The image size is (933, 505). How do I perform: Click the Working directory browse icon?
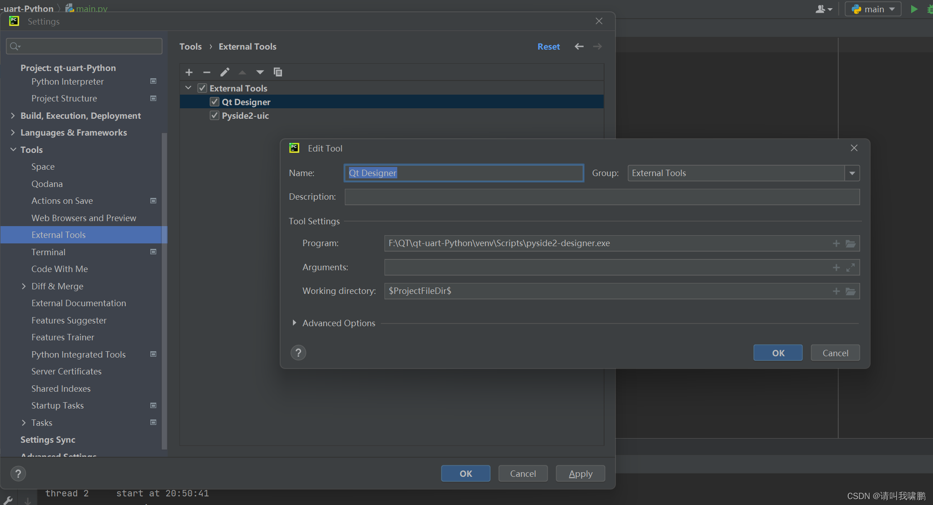point(851,291)
